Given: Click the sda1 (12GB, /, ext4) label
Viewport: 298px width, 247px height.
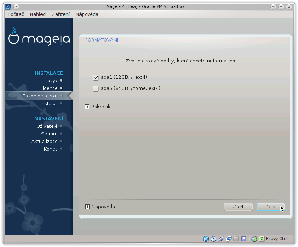Looking at the screenshot, I should (x=124, y=77).
